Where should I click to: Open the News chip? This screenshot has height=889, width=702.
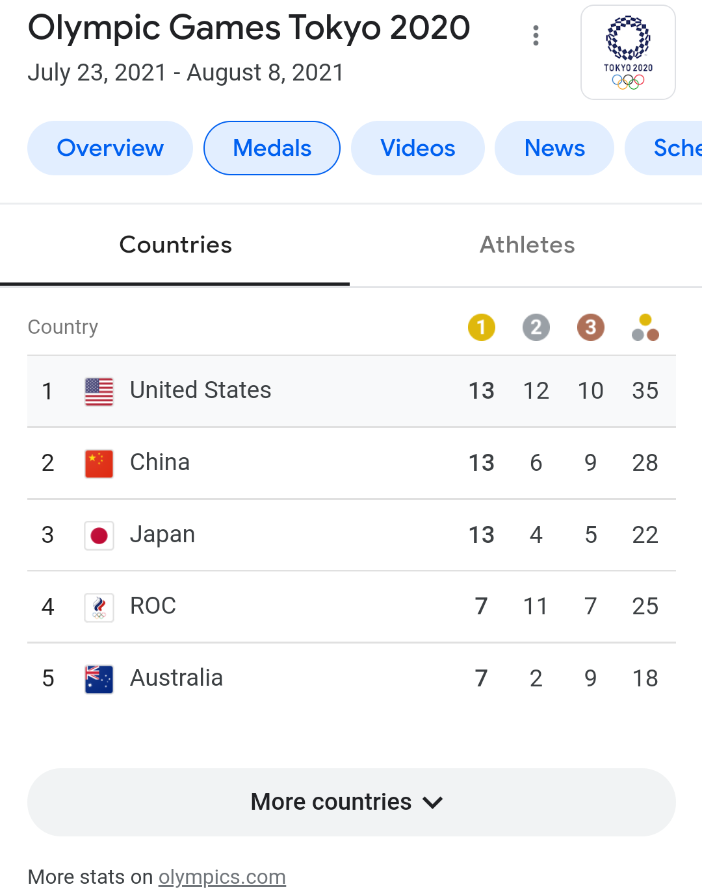click(x=554, y=148)
